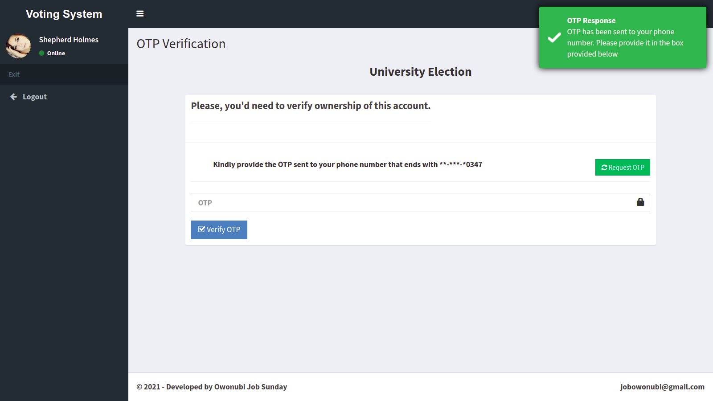This screenshot has height=401, width=713.
Task: Click the University Election title
Action: (420, 72)
